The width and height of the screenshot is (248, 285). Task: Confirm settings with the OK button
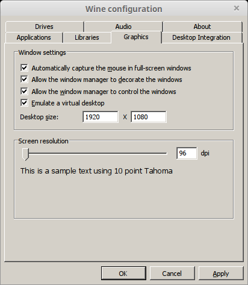point(123,274)
